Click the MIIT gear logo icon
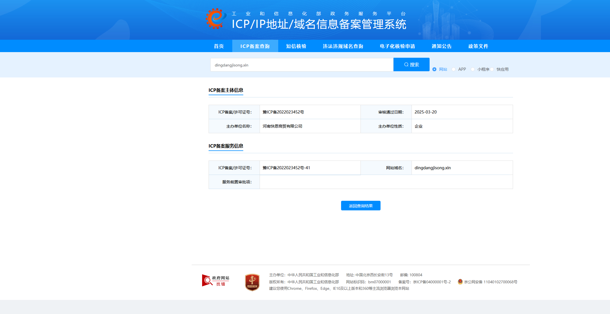 (x=216, y=19)
